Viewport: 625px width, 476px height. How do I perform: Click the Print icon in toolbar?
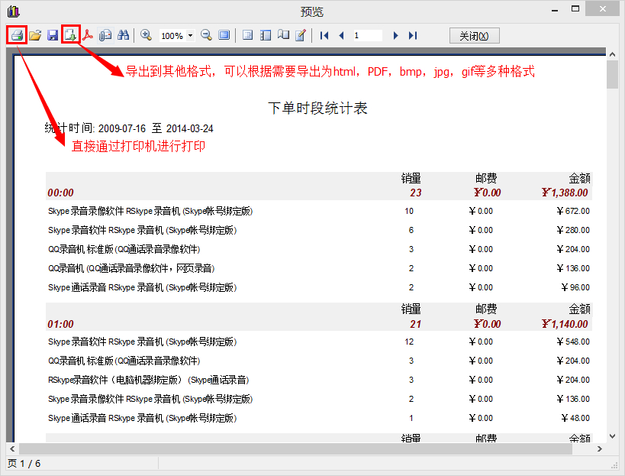[x=17, y=35]
